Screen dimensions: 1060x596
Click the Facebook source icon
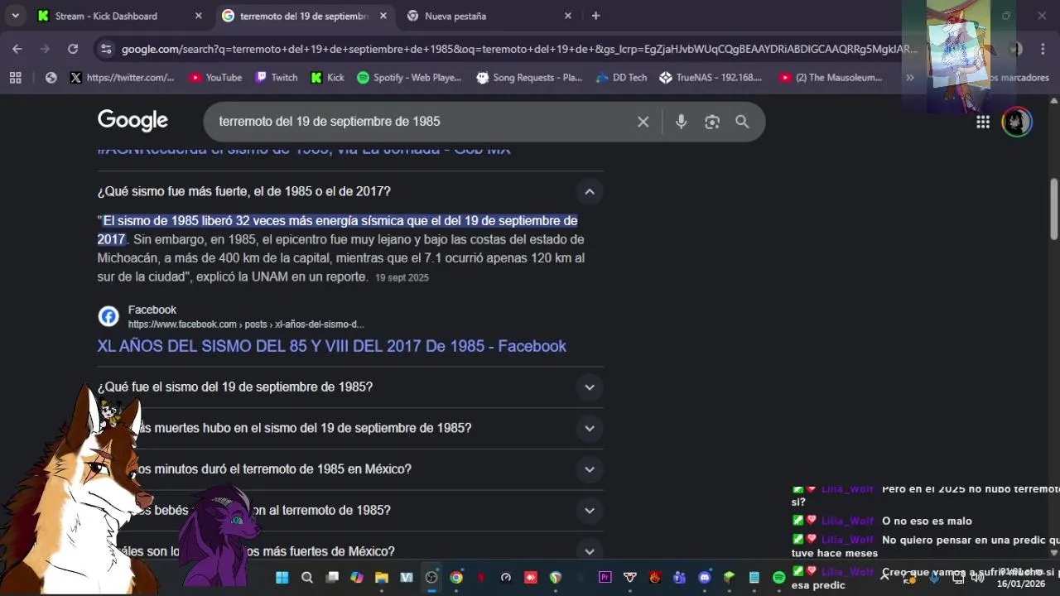pos(108,316)
